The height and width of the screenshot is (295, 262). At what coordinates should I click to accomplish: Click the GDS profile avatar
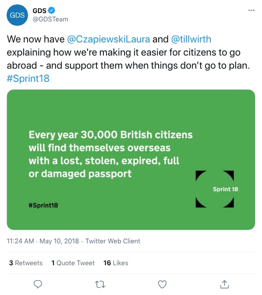click(17, 15)
